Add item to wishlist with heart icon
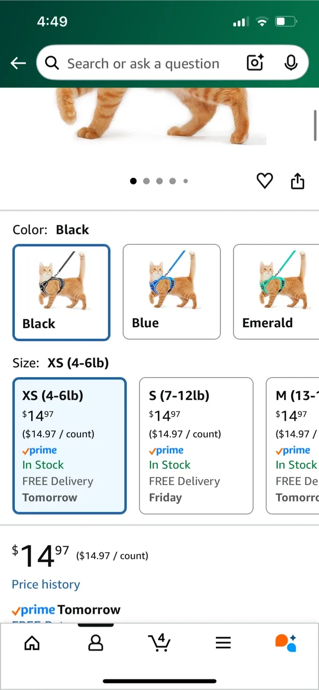 [264, 181]
